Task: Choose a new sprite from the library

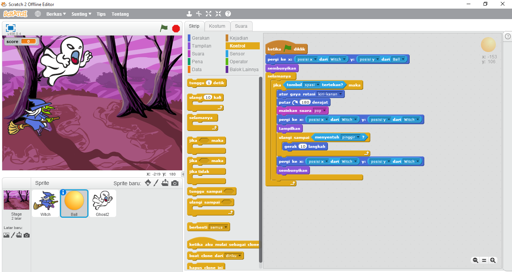Action: [x=148, y=183]
